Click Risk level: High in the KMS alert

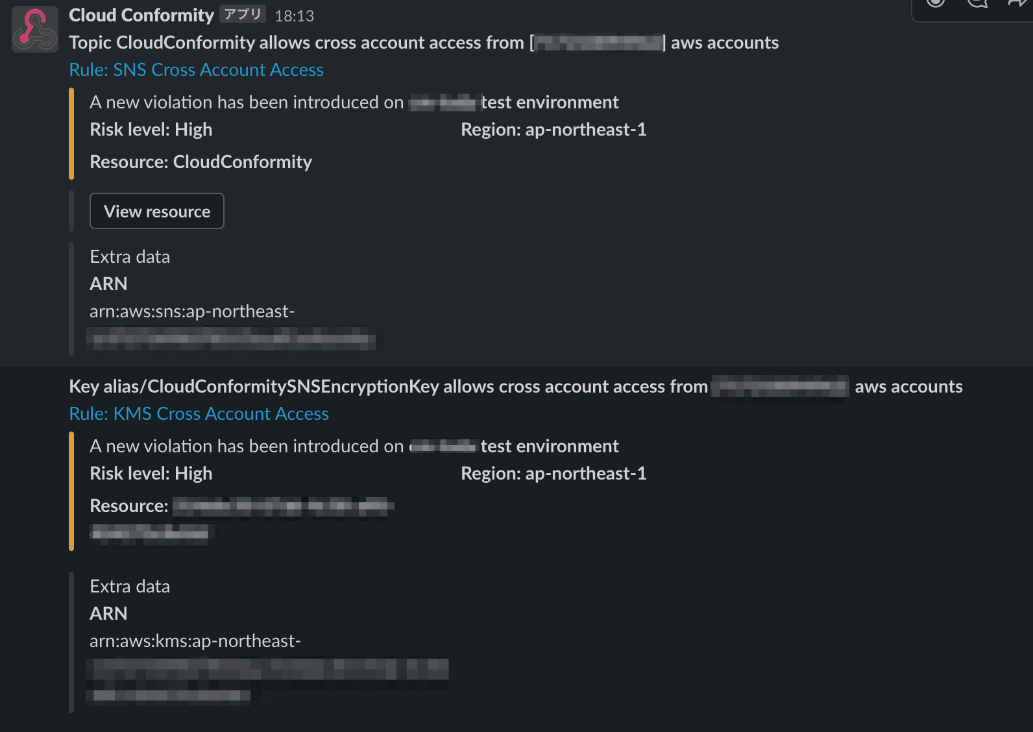point(151,473)
